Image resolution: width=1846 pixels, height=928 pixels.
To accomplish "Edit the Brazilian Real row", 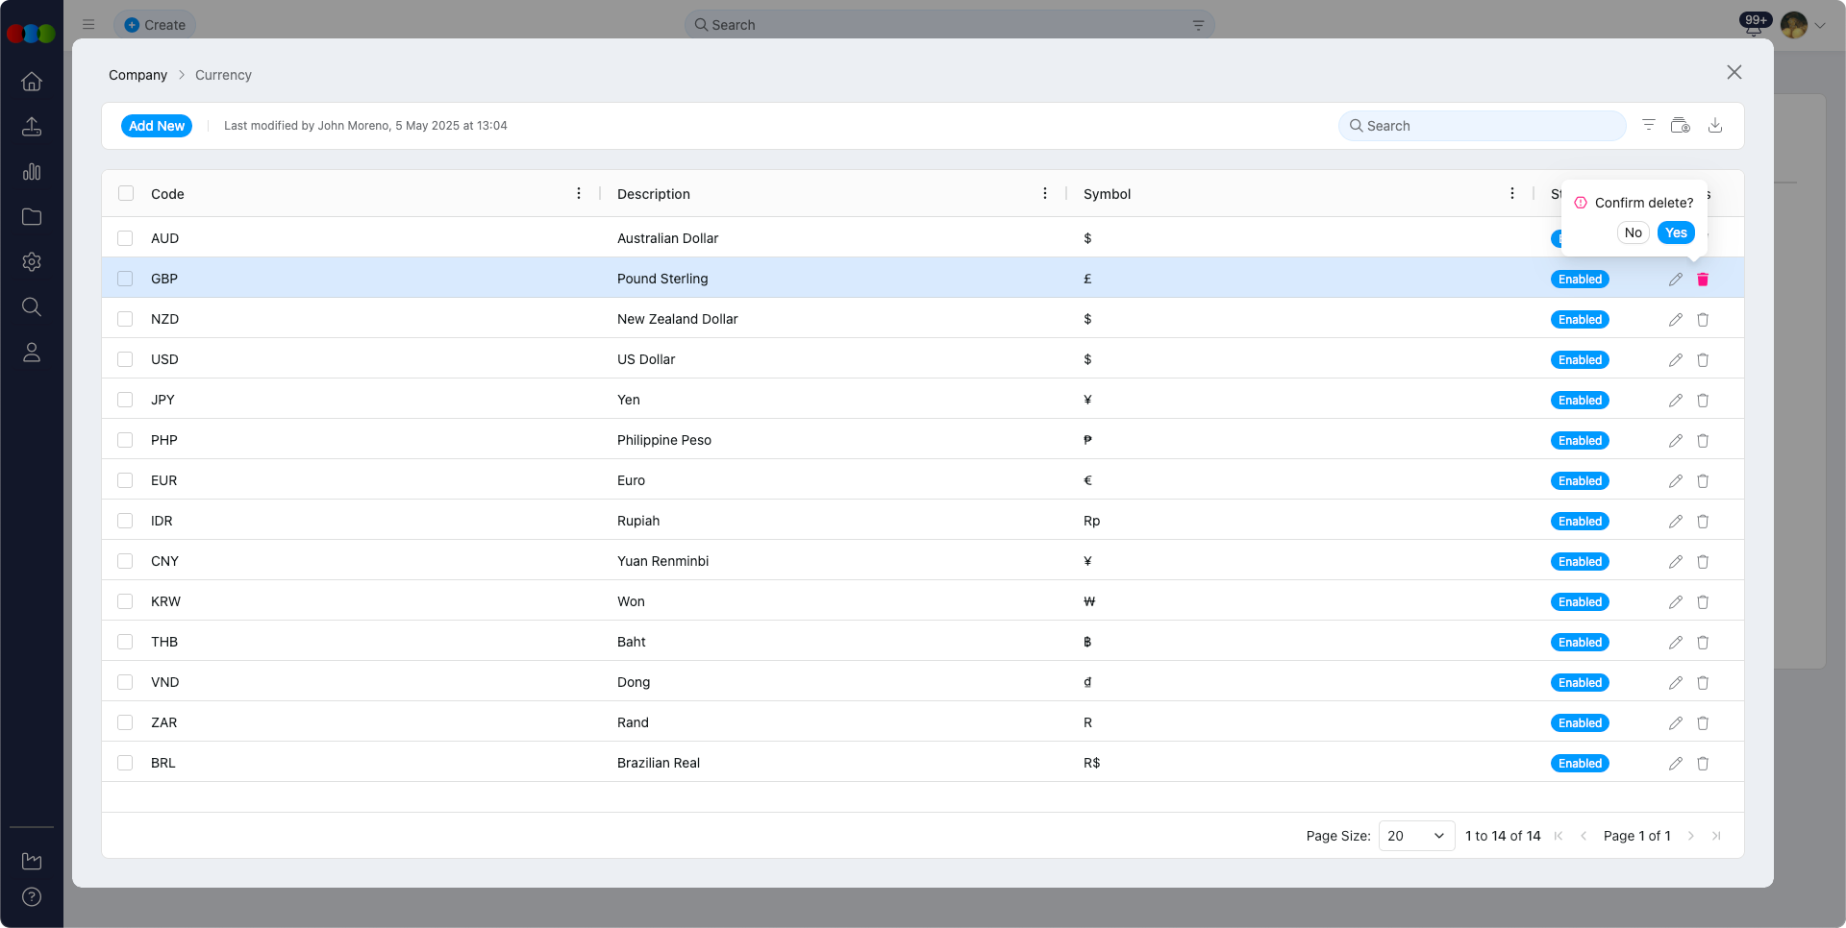I will pyautogui.click(x=1675, y=764).
